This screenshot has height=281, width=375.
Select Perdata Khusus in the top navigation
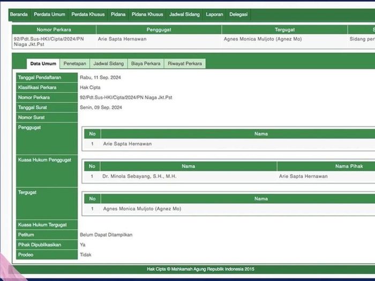[88, 14]
